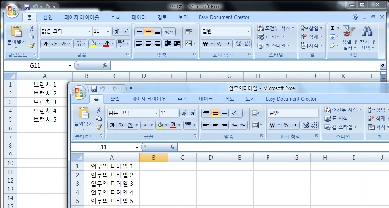Image resolution: width=389 pixels, height=208 pixels.
Task: Open 일반 number format dropdown in 브런치 window
Action: [x=249, y=31]
